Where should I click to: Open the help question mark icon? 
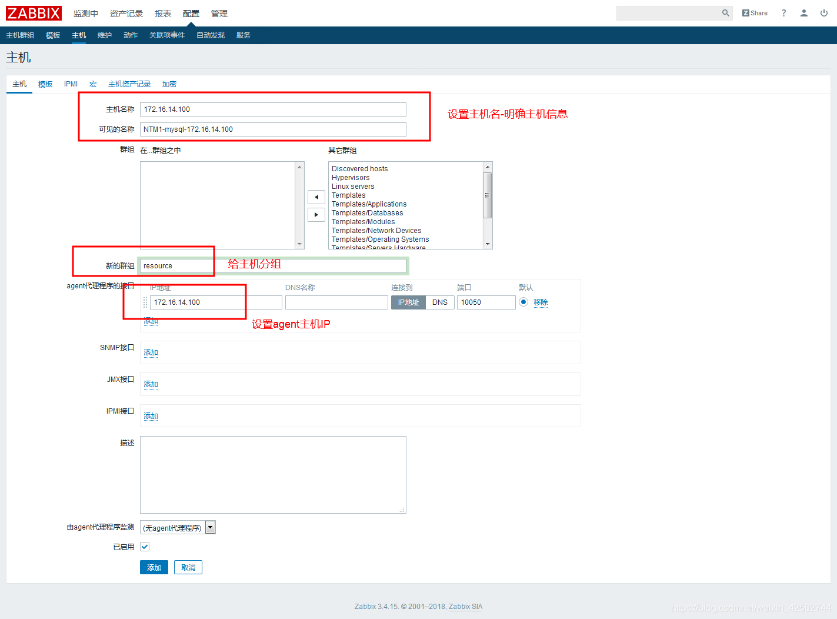(x=783, y=13)
